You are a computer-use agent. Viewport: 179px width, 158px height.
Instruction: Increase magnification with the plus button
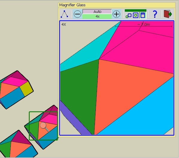click(116, 14)
